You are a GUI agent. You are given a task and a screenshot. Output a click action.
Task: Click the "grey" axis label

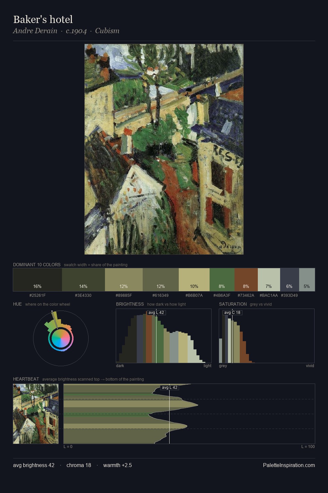pyautogui.click(x=223, y=366)
